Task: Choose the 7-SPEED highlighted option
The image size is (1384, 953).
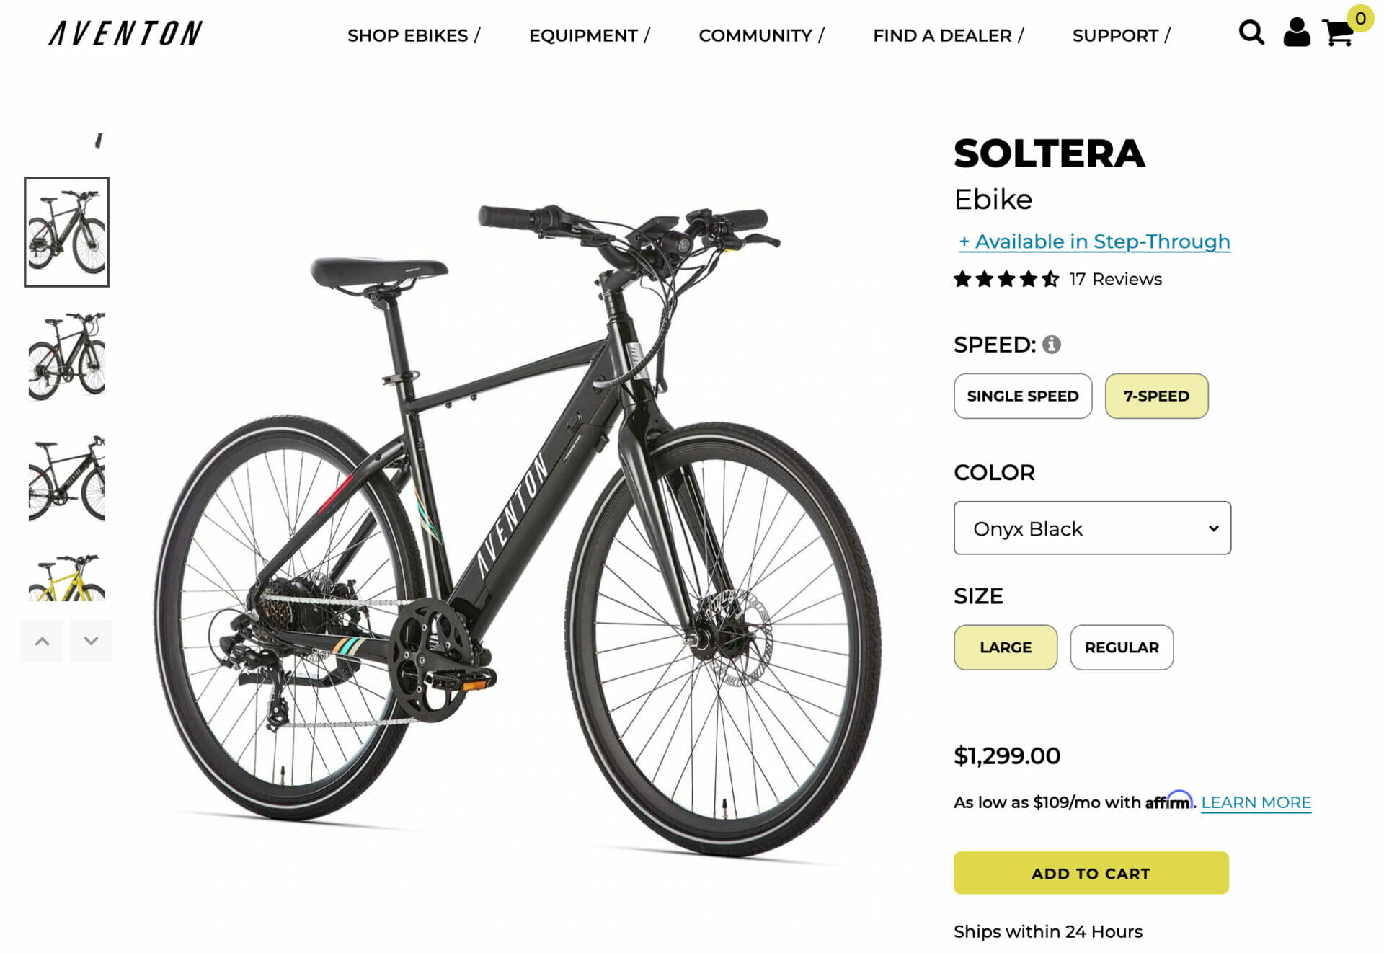Action: coord(1156,396)
